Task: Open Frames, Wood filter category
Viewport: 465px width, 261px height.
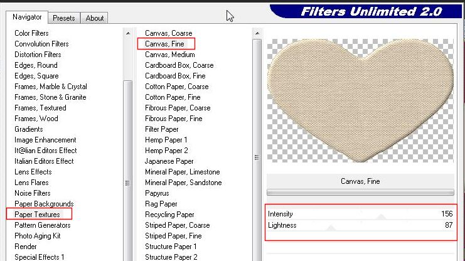Action: click(36, 119)
